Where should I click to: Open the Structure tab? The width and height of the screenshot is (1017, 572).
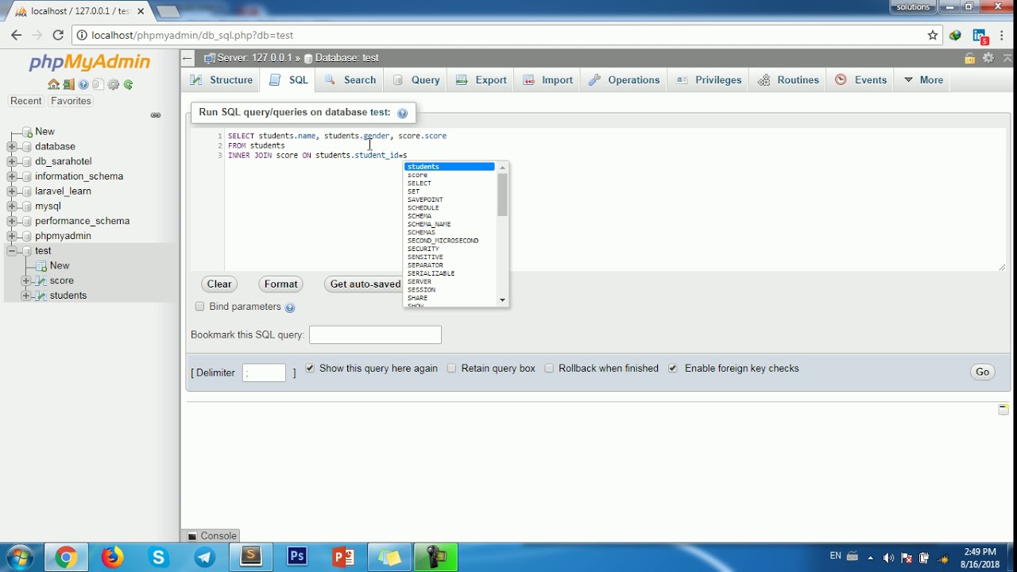221,80
